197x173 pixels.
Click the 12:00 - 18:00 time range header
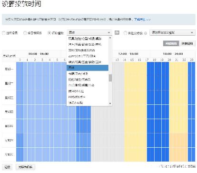[128, 54]
